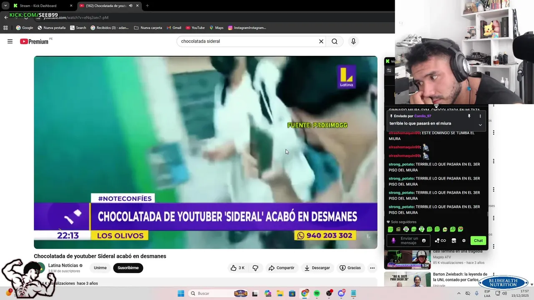Like the video with thumbs up
Viewport: 534px width, 300px height.
(x=237, y=268)
